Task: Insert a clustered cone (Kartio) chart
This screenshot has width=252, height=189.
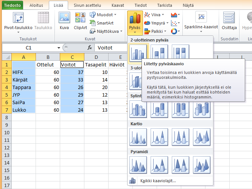Action: coord(138,137)
